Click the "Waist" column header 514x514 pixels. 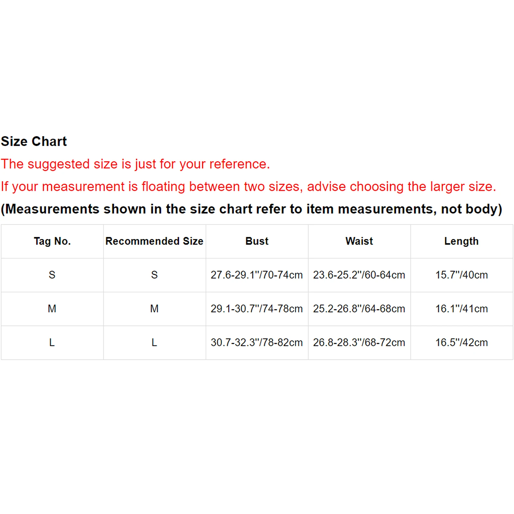pyautogui.click(x=359, y=241)
